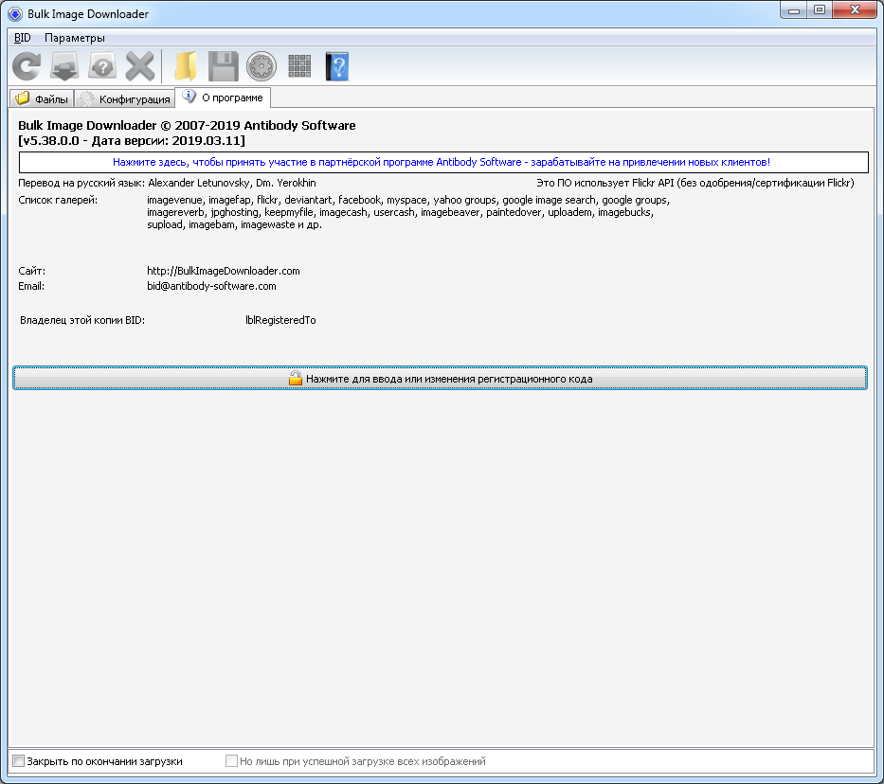Toggle Но лишь при успешной загрузке checkbox
This screenshot has width=884, height=784.
[x=231, y=761]
